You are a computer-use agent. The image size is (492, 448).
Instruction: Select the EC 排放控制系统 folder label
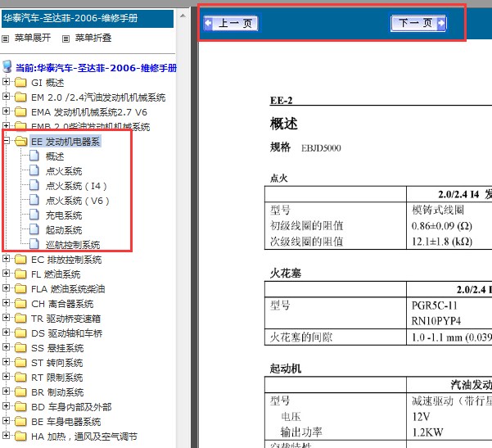click(66, 260)
